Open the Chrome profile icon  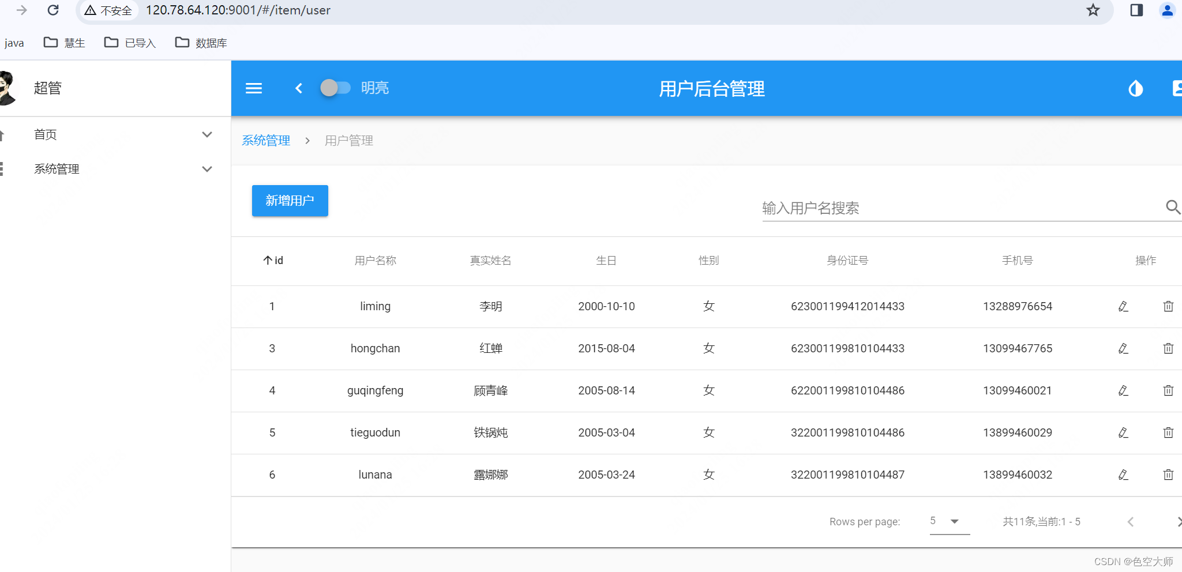click(1167, 10)
